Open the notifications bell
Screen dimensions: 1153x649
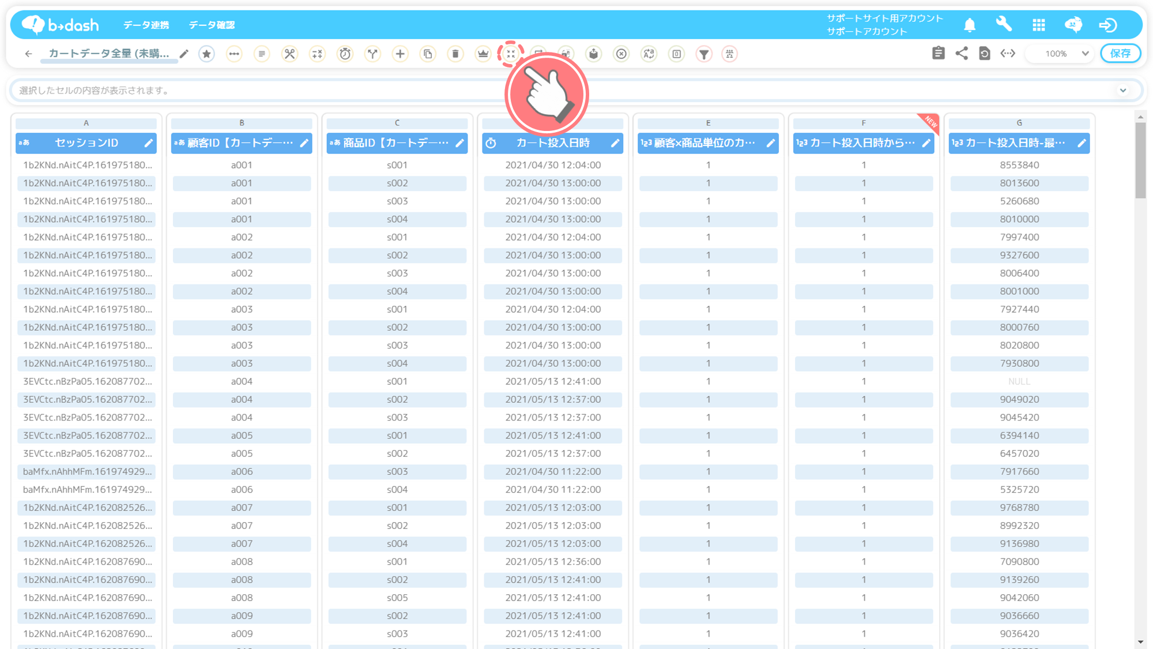pyautogui.click(x=970, y=25)
